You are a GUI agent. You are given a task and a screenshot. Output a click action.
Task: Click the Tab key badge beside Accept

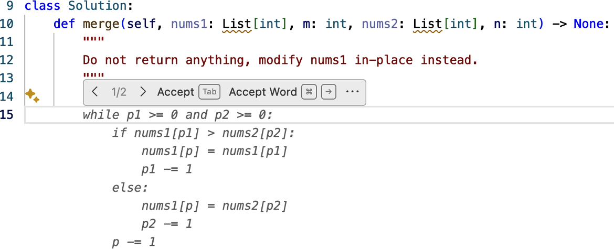pyautogui.click(x=209, y=92)
